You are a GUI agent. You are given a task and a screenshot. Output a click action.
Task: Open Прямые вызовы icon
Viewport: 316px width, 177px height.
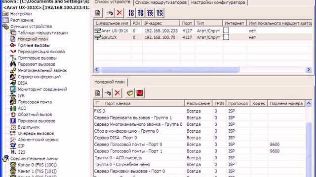pyautogui.click(x=13, y=45)
